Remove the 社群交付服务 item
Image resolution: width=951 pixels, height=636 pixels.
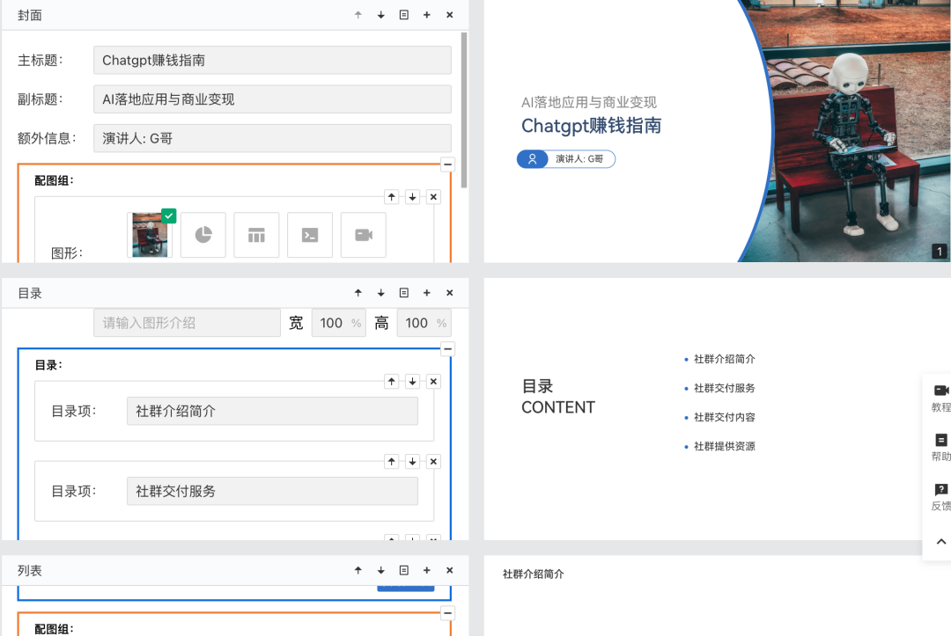click(x=433, y=462)
